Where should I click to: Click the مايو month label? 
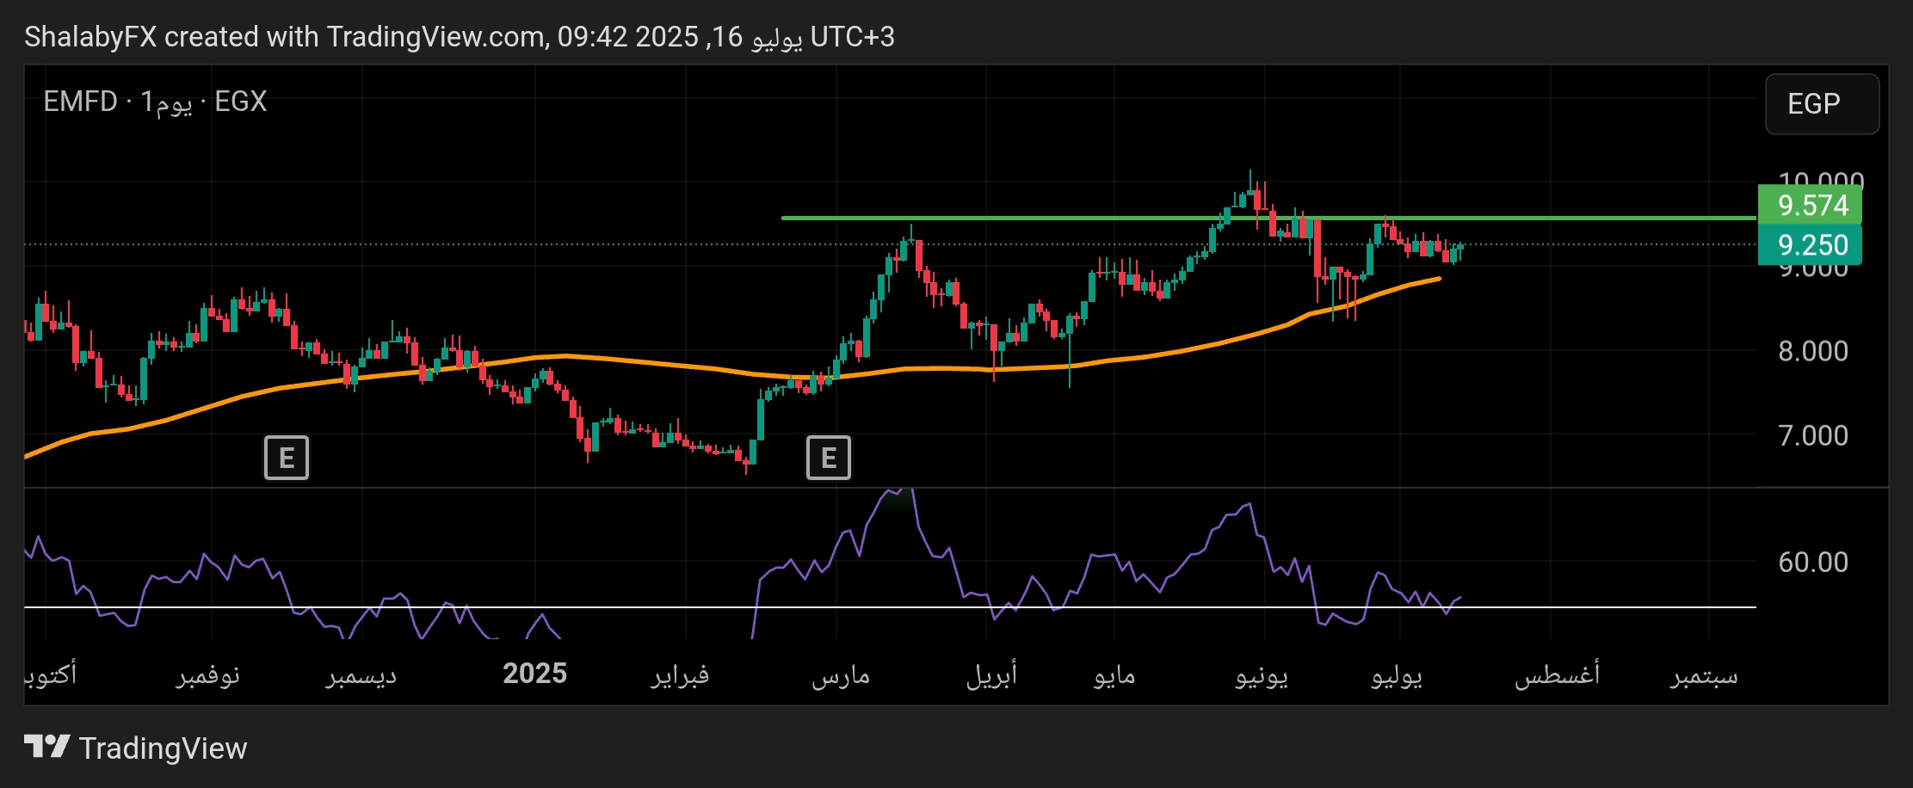pos(1114,675)
